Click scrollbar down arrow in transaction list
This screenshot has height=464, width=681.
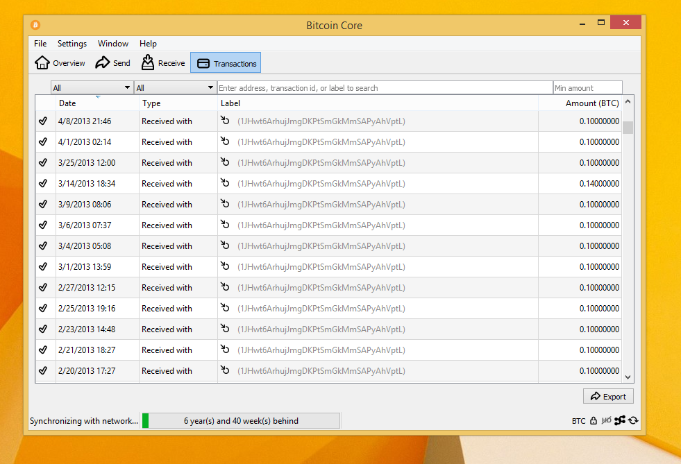click(628, 377)
